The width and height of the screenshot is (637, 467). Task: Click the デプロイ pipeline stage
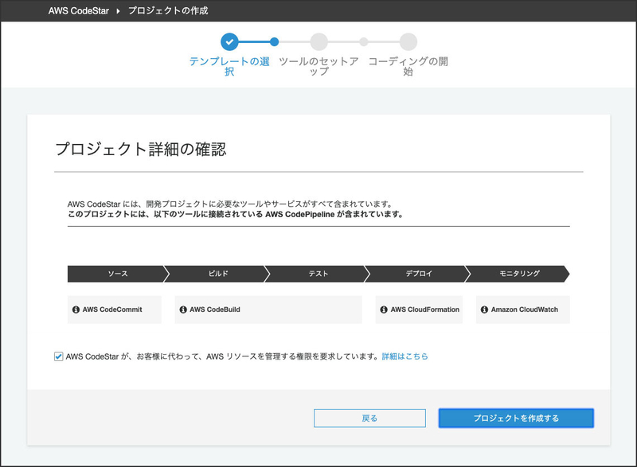(419, 274)
